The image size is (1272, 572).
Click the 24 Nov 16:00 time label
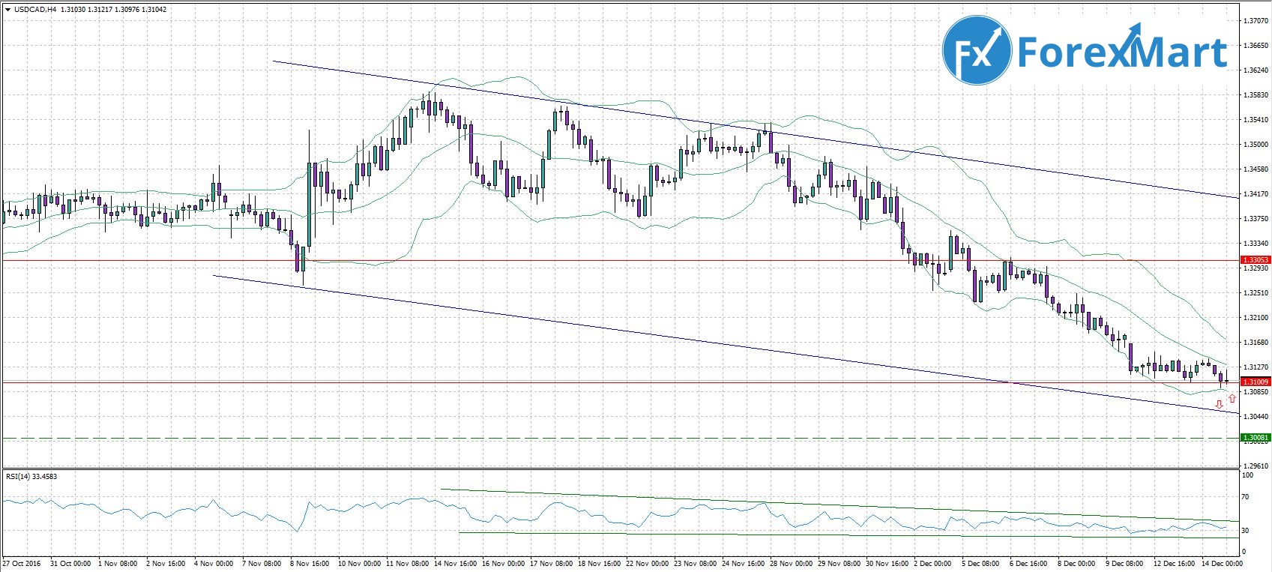click(x=743, y=563)
